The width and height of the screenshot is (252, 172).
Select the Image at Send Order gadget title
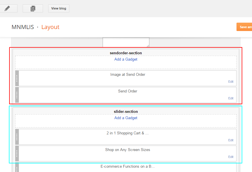[128, 74]
